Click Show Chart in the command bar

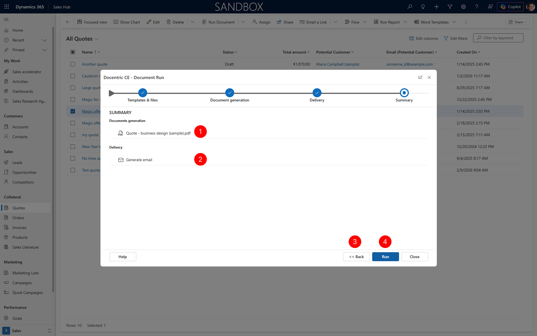pos(127,22)
